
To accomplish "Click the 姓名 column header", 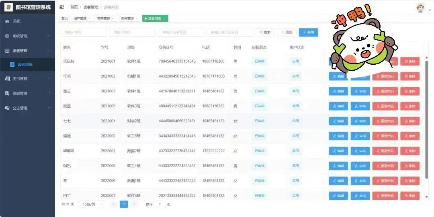I will click(67, 47).
